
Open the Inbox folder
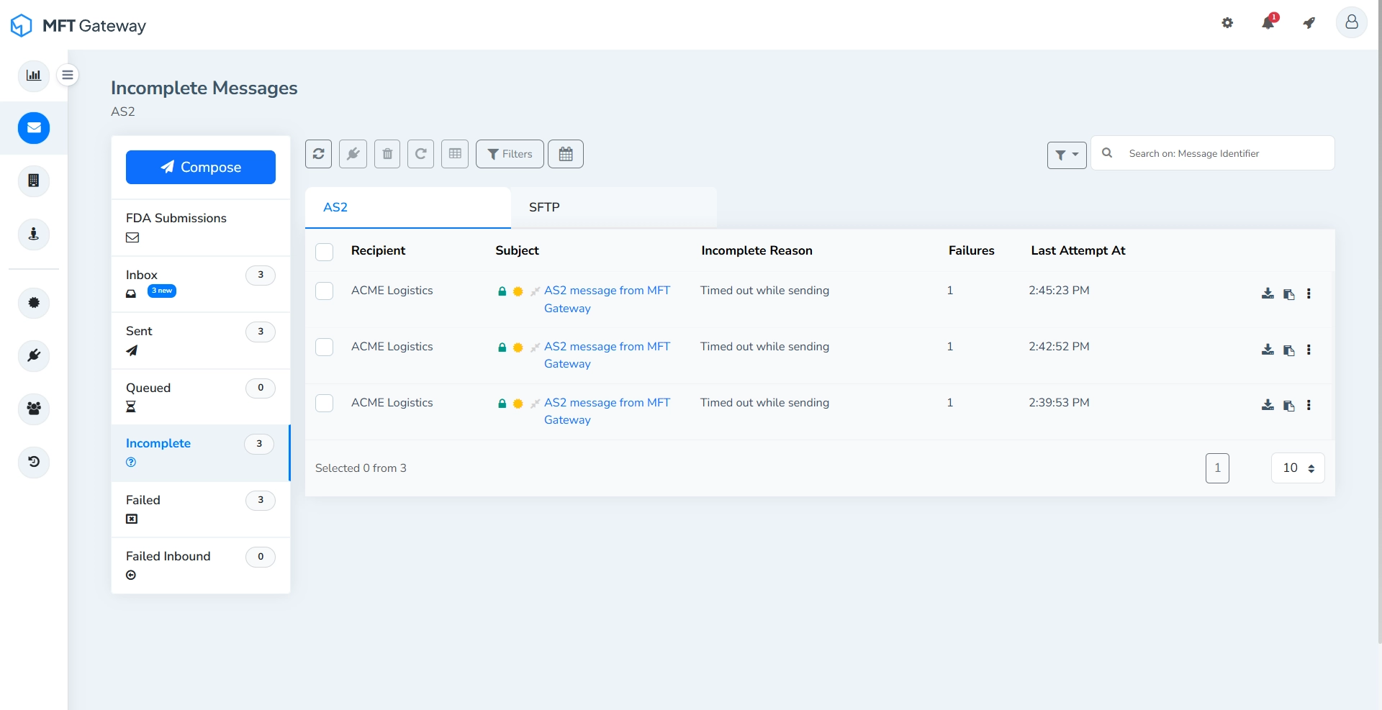[201, 284]
